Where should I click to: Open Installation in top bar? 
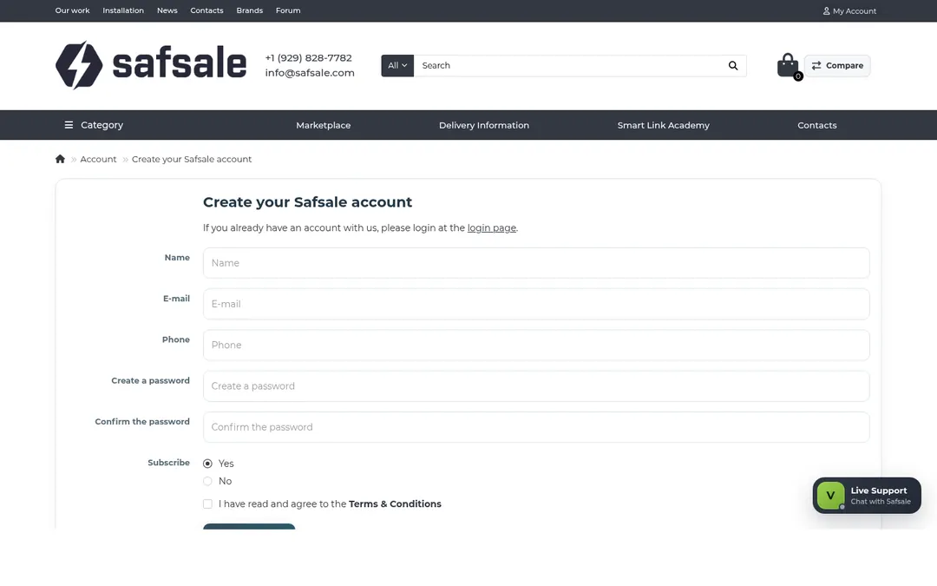click(123, 10)
